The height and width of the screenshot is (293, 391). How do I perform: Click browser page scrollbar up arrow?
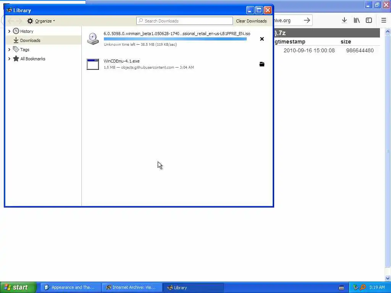click(388, 31)
